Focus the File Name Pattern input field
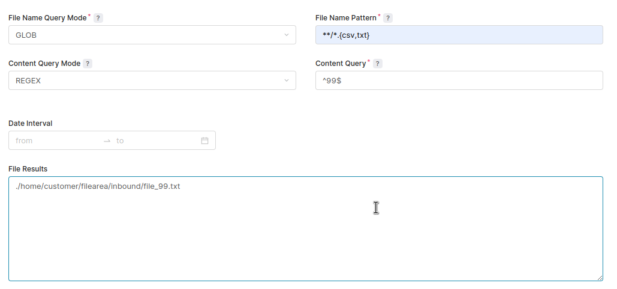The height and width of the screenshot is (289, 617). (459, 35)
